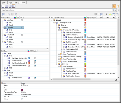This screenshot has width=121, height=103.
Task: Toggle Dash Inner Bracket LHD active checkbox
Action: (35, 58)
